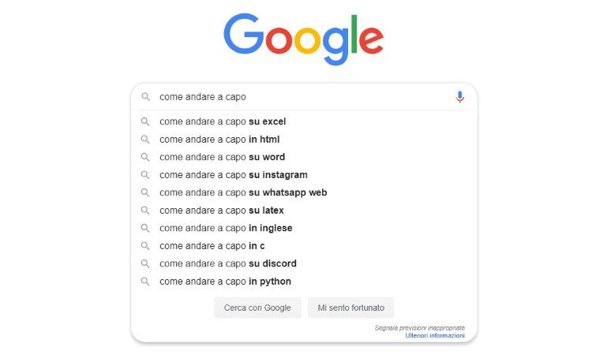
Task: Choose suggestion 'come andare a capo in inglese'
Action: click(304, 228)
